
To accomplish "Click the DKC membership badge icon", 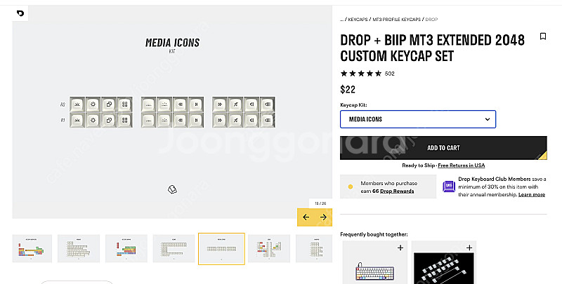I will coord(449,187).
